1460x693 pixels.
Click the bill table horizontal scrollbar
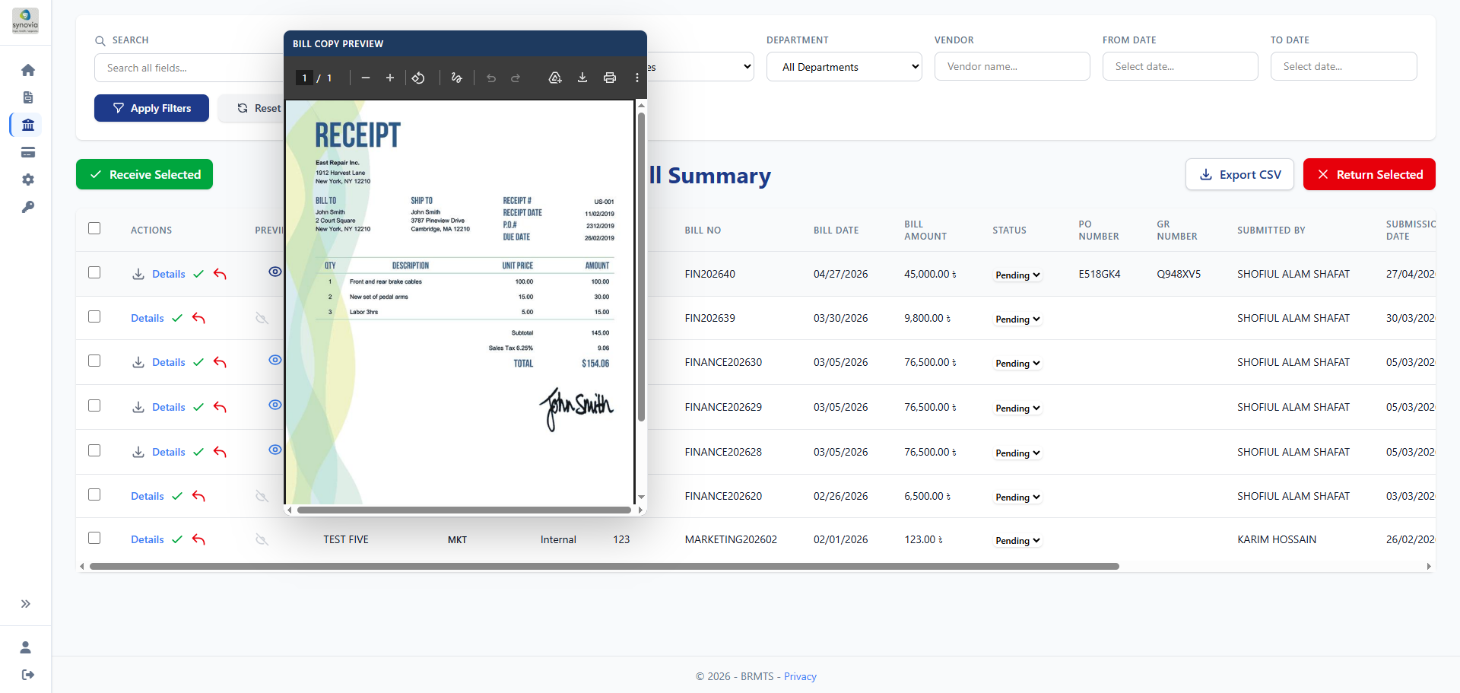click(x=605, y=566)
